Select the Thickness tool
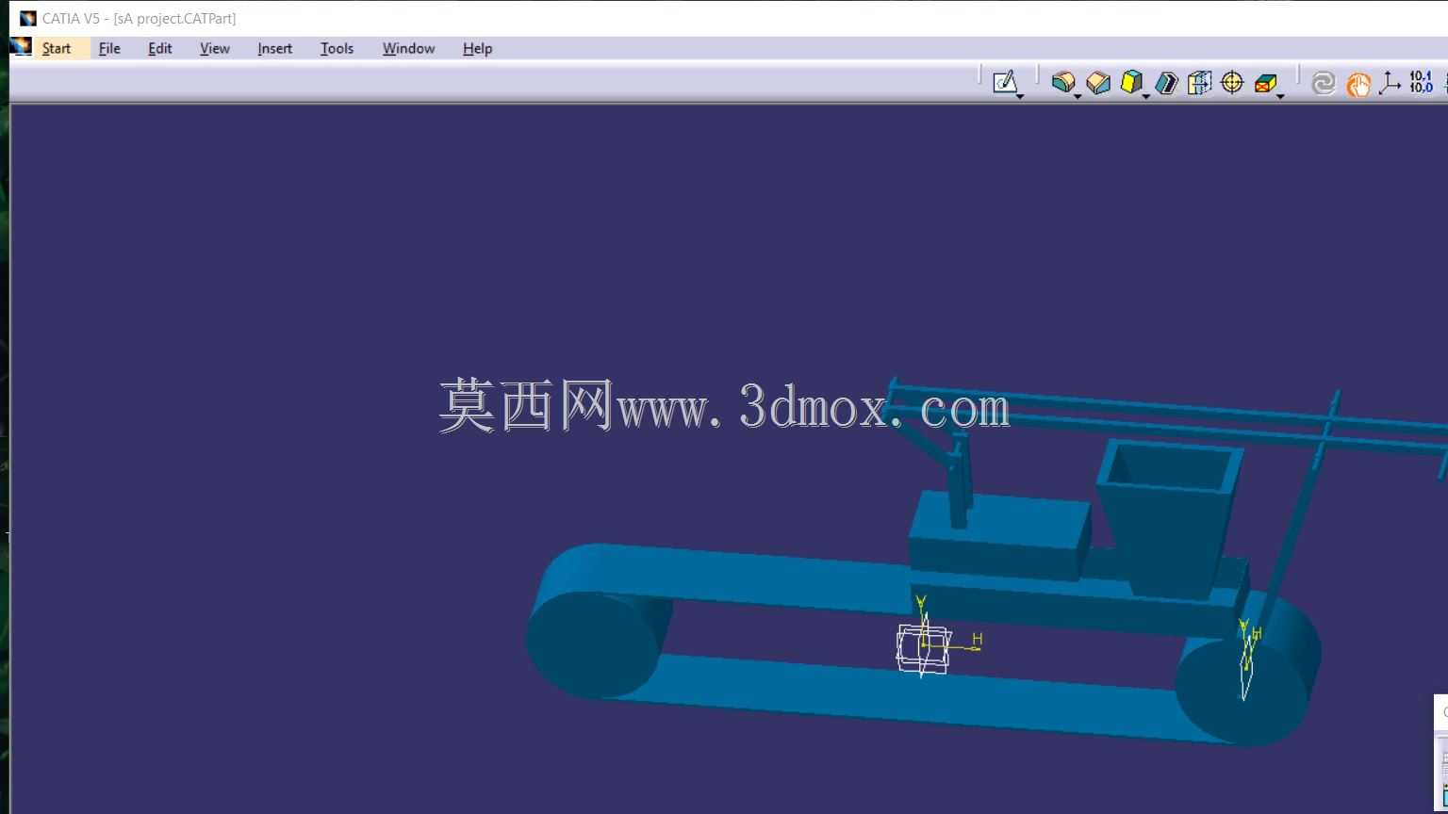Screen dimensions: 1448x814 [1199, 83]
